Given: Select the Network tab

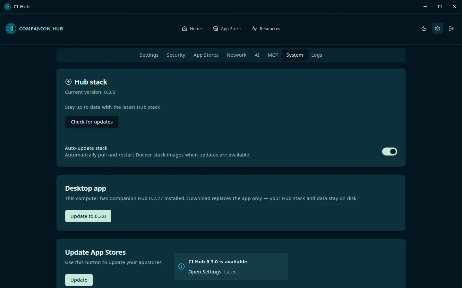Looking at the screenshot, I should (x=237, y=55).
